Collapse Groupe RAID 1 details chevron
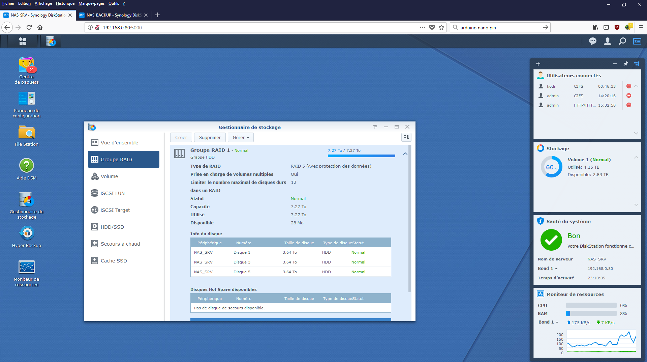 click(x=405, y=154)
